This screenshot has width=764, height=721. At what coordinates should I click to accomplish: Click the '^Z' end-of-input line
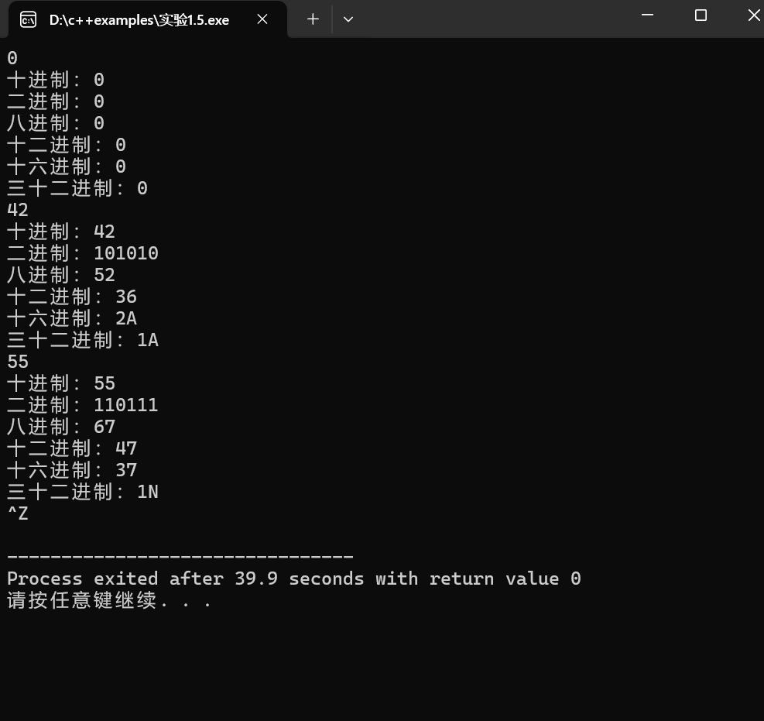[18, 513]
